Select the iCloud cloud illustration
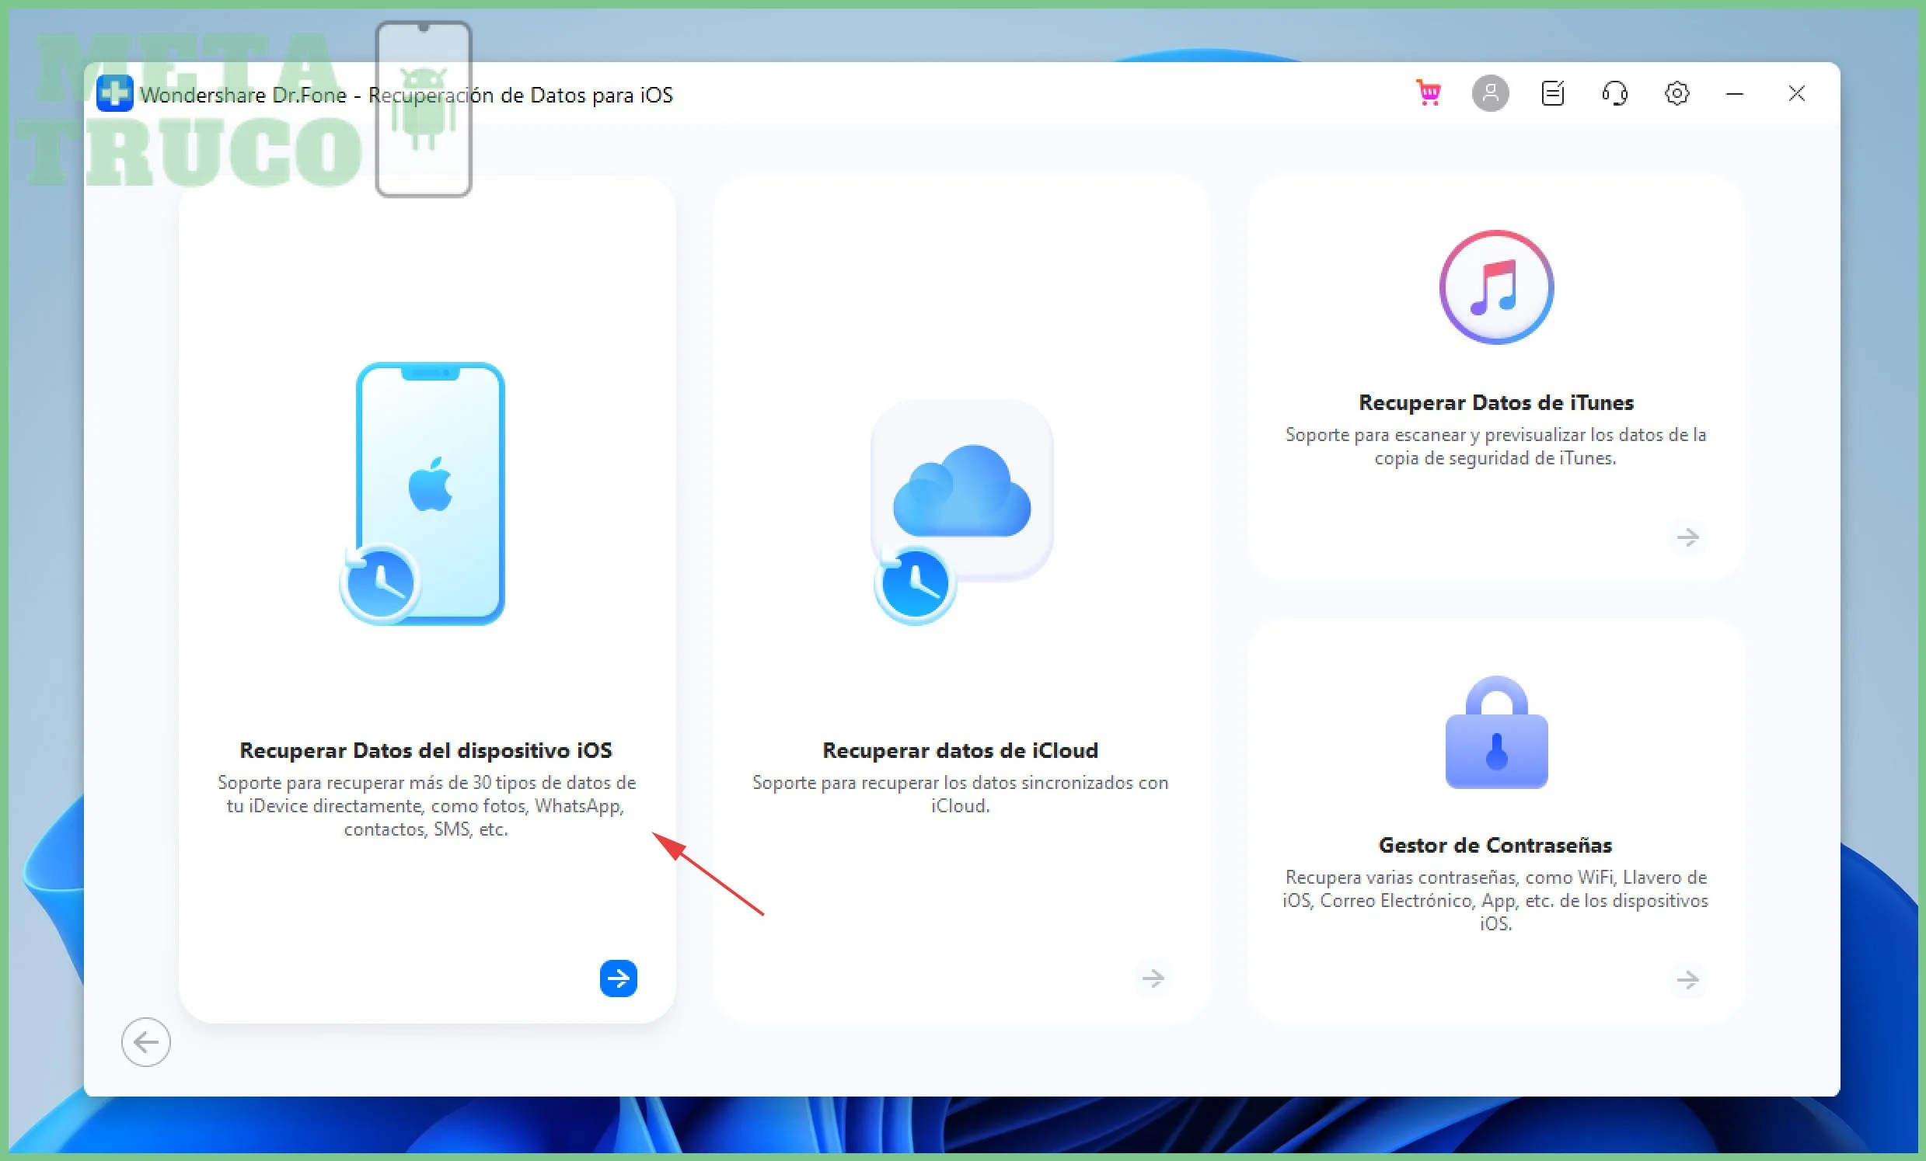Image resolution: width=1926 pixels, height=1161 pixels. 962,512
